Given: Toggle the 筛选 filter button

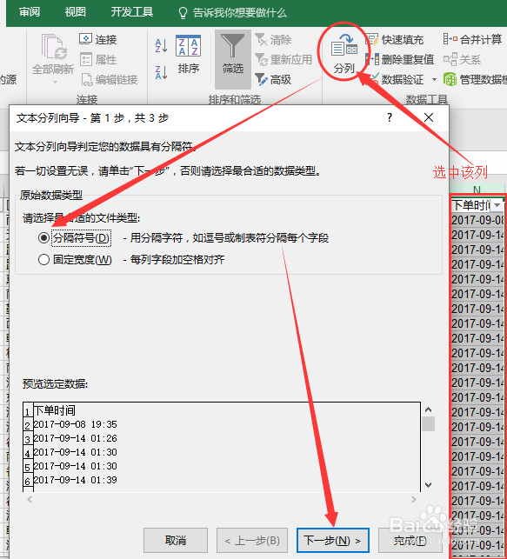Looking at the screenshot, I should pos(233,59).
